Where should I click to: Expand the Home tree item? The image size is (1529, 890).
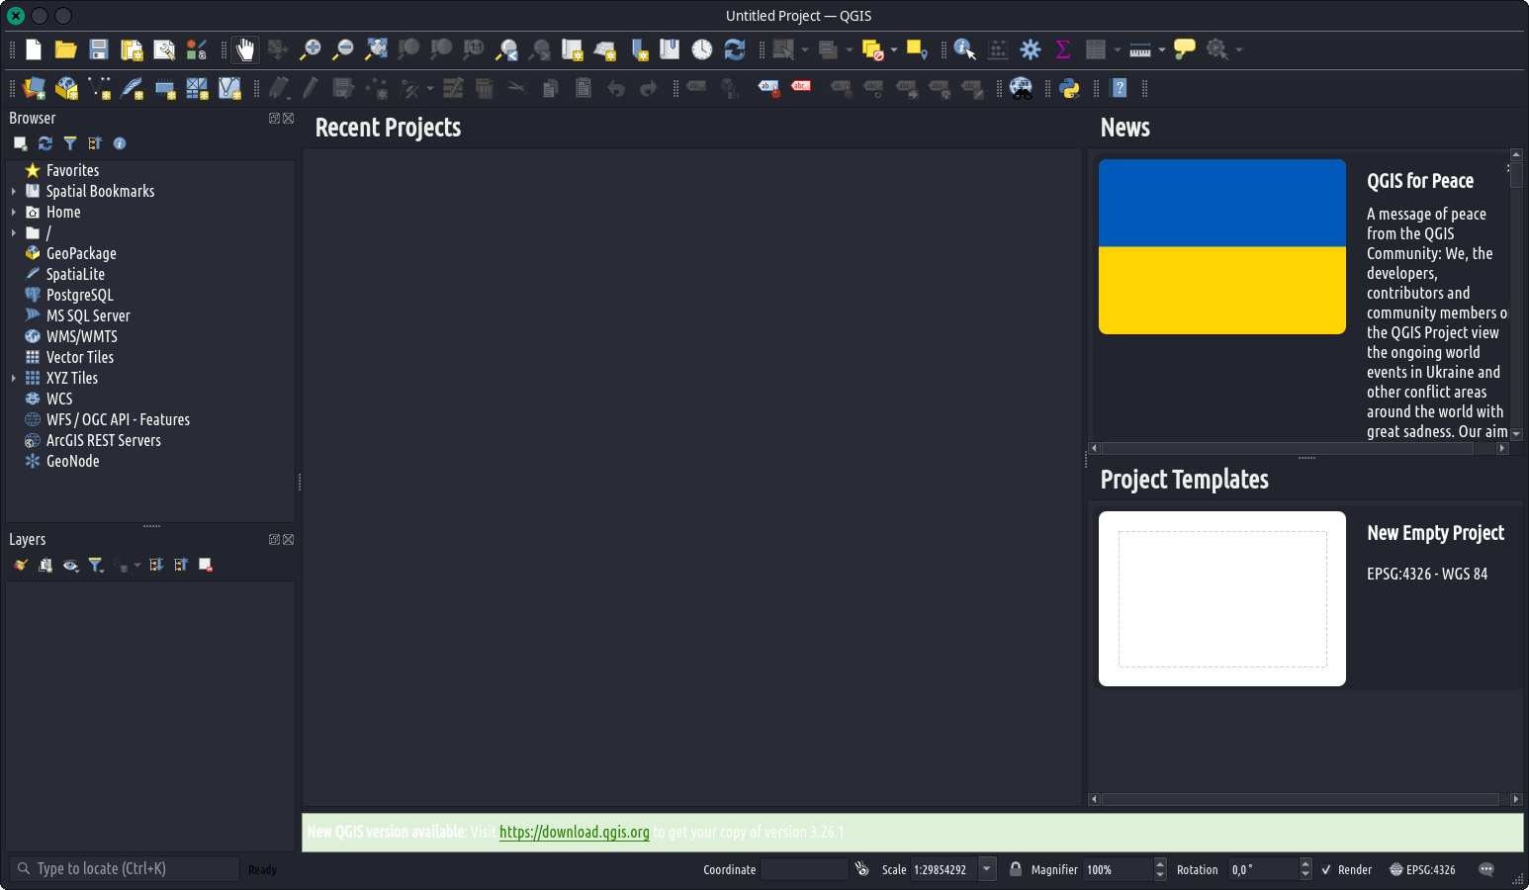[x=14, y=212]
